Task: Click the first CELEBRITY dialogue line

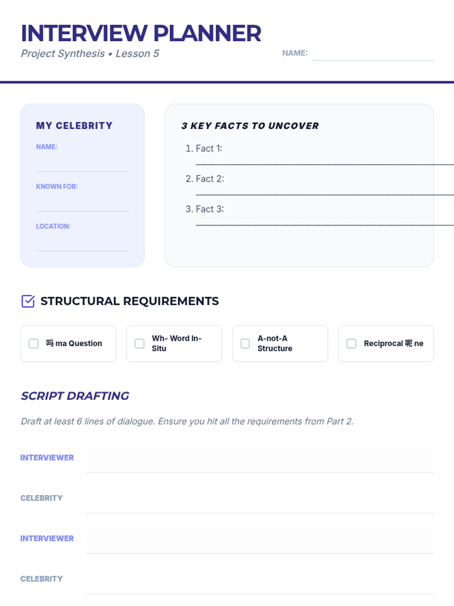Action: click(260, 501)
